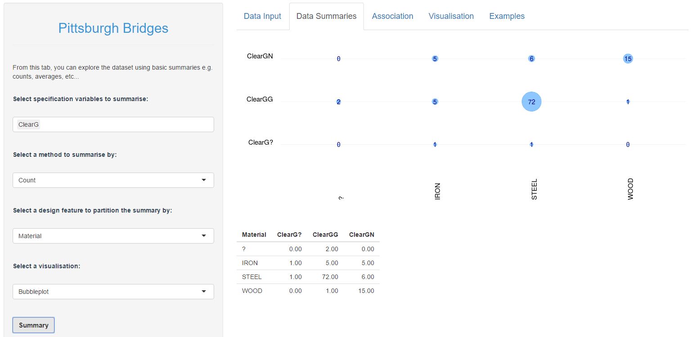Click the Material table column header
Viewport: 695px width, 337px height.
tap(254, 235)
